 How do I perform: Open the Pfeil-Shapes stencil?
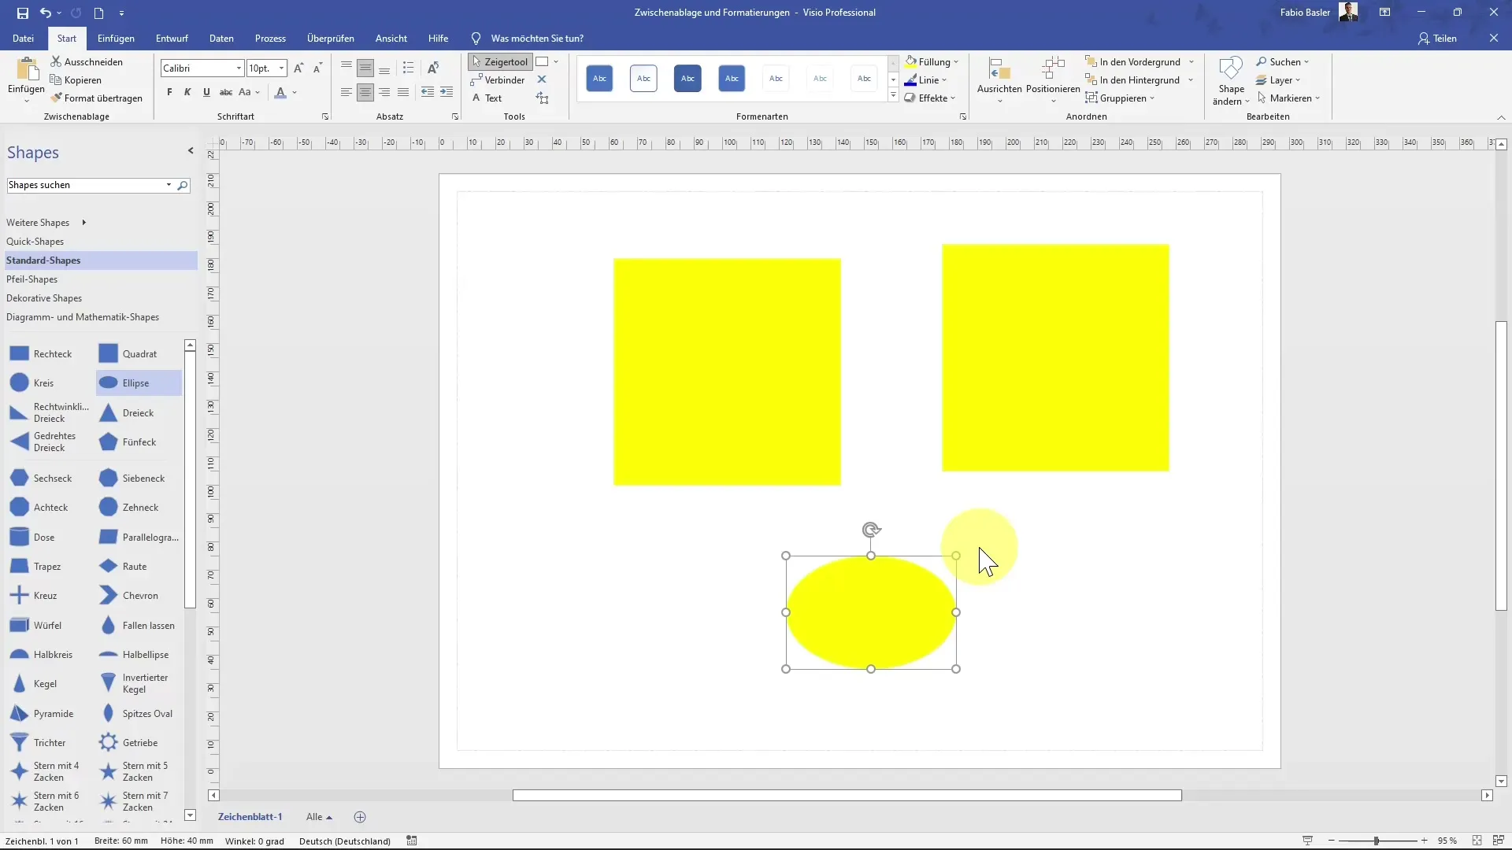point(31,279)
